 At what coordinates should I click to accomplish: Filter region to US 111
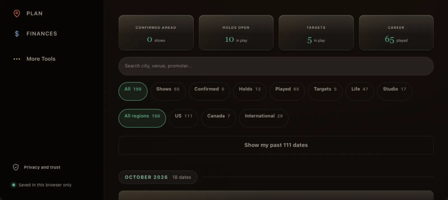[x=184, y=118]
